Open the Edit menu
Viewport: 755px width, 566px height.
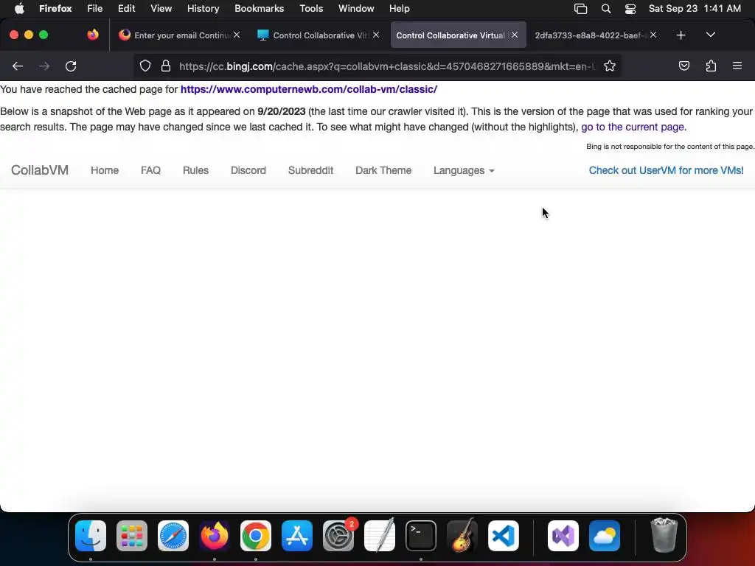click(x=127, y=9)
